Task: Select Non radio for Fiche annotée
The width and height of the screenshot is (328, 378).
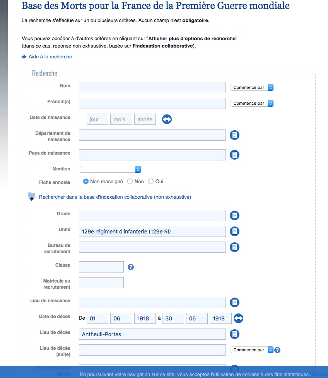Action: (130, 181)
